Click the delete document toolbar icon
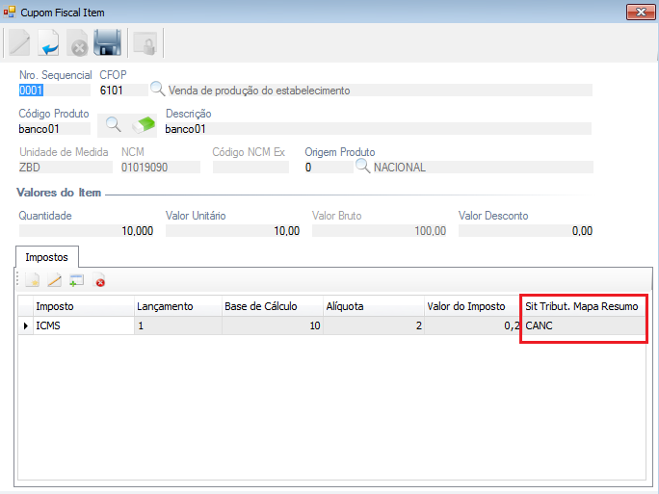 click(77, 42)
